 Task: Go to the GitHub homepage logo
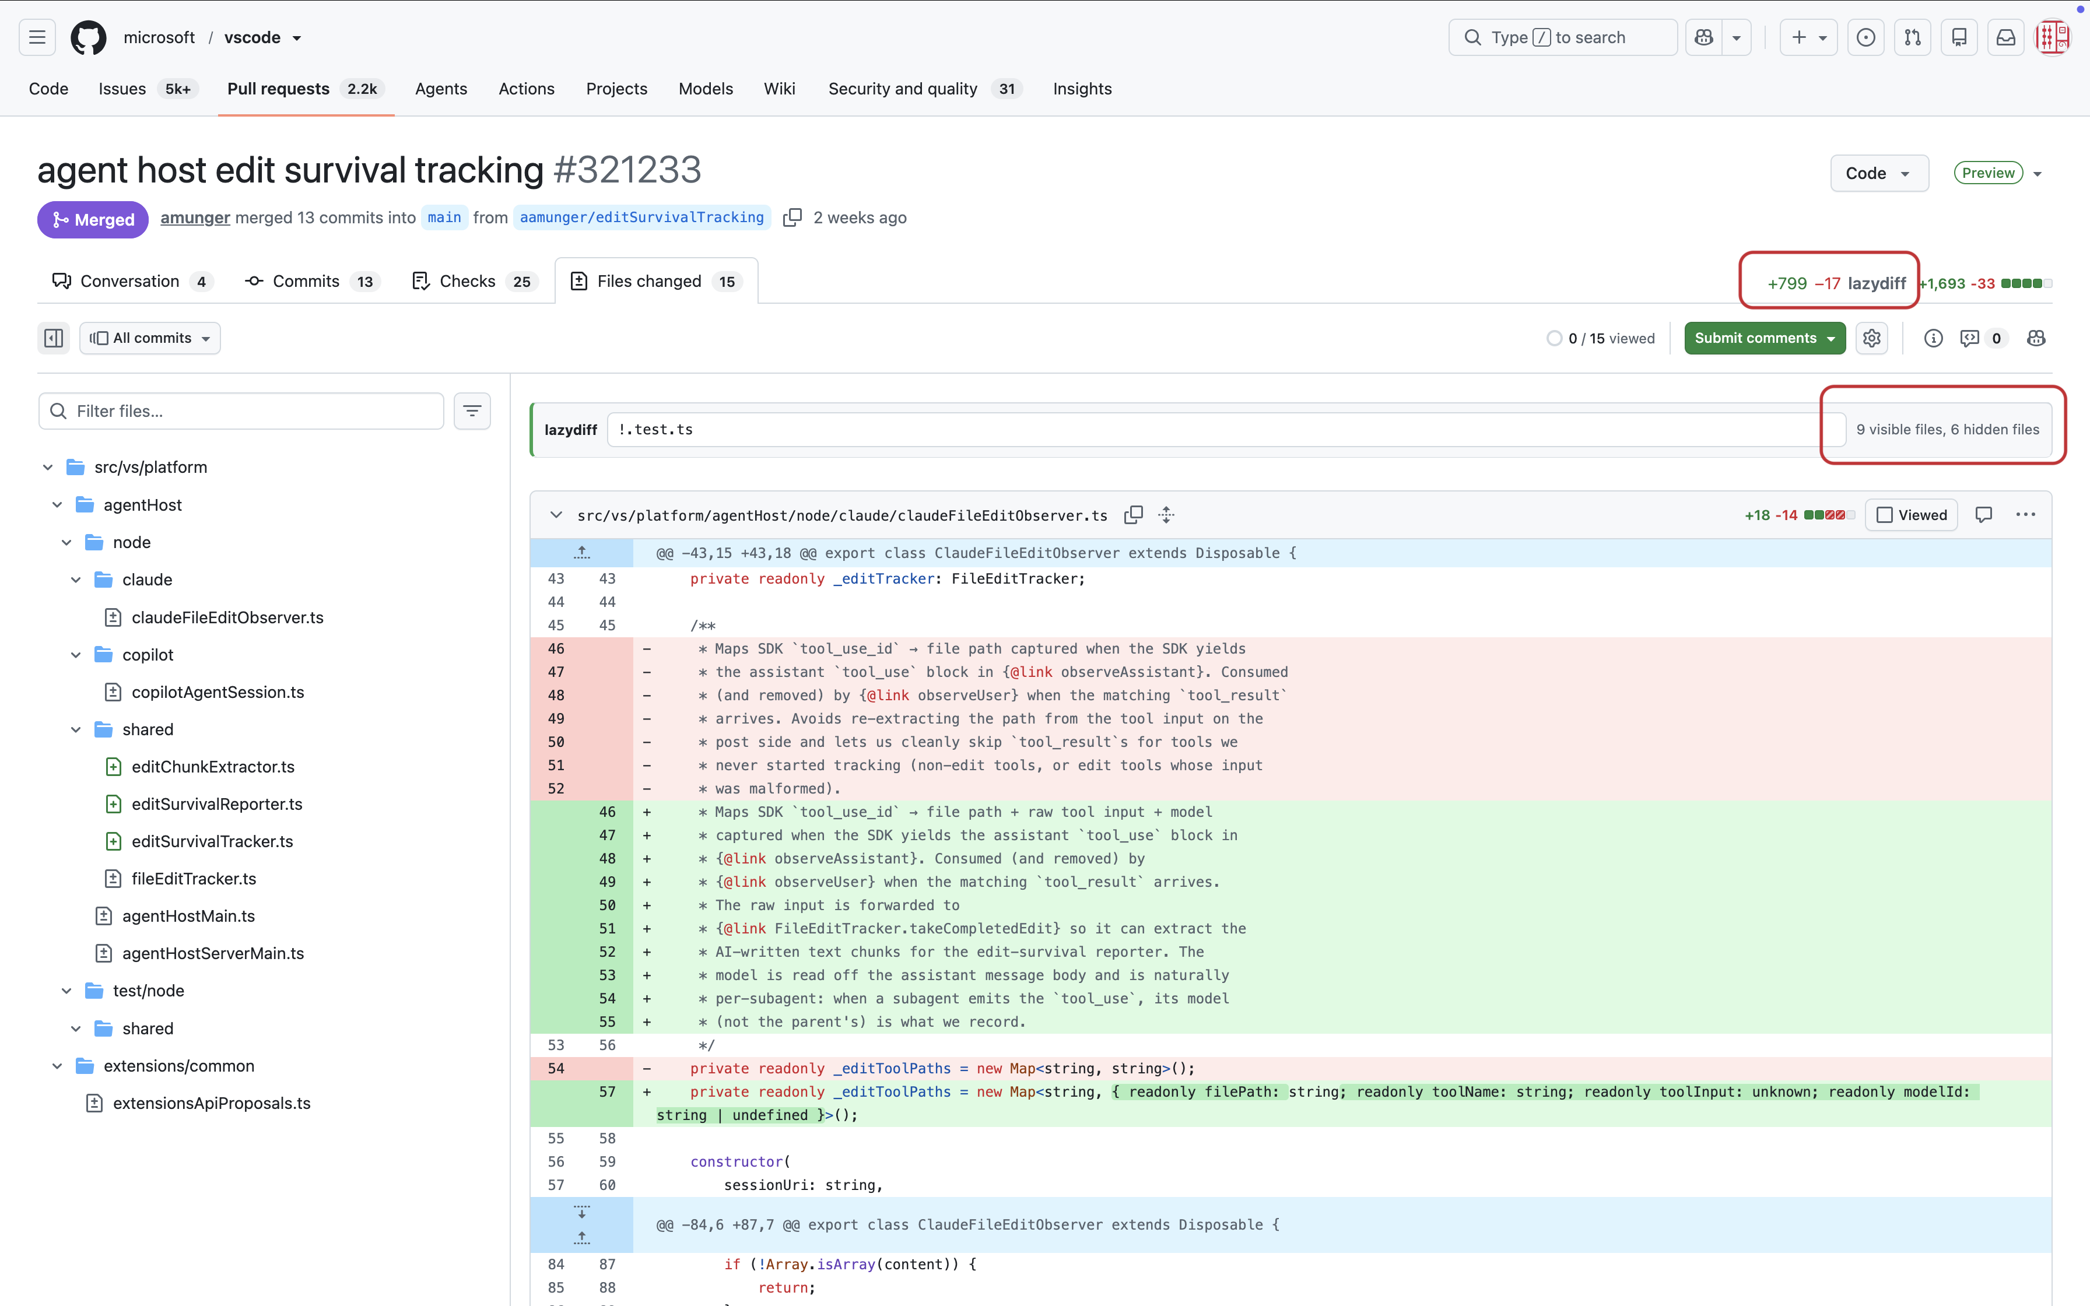(88, 37)
